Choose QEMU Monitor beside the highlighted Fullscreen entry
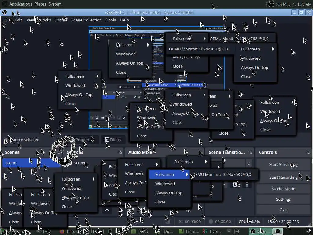Viewport: 313px width, 235px height. pos(222,174)
